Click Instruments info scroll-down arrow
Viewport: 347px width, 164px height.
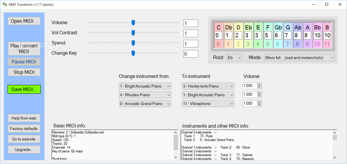point(335,157)
